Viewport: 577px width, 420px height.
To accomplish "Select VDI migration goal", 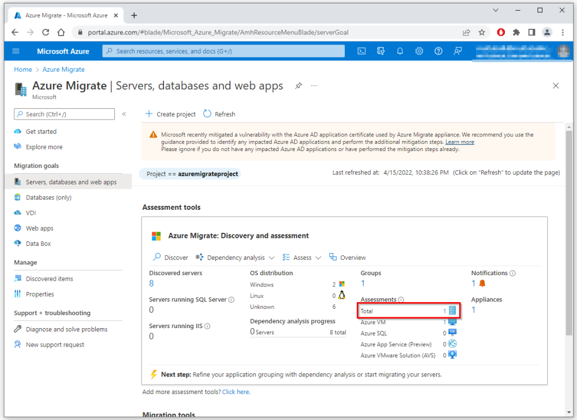I will click(x=31, y=213).
